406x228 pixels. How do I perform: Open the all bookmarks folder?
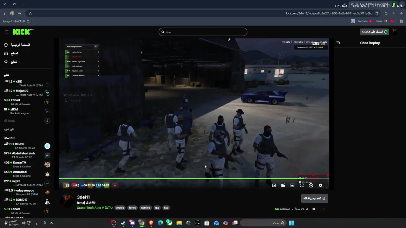(17, 21)
